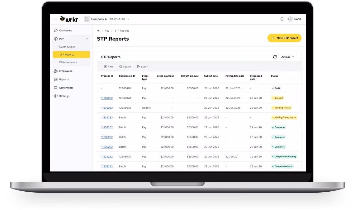Open the Actions dropdown
This screenshot has height=210, width=355.
click(287, 57)
